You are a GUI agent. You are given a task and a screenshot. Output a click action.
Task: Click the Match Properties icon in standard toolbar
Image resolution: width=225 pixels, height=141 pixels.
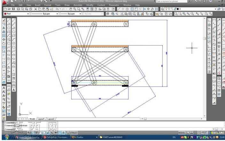click(48, 9)
